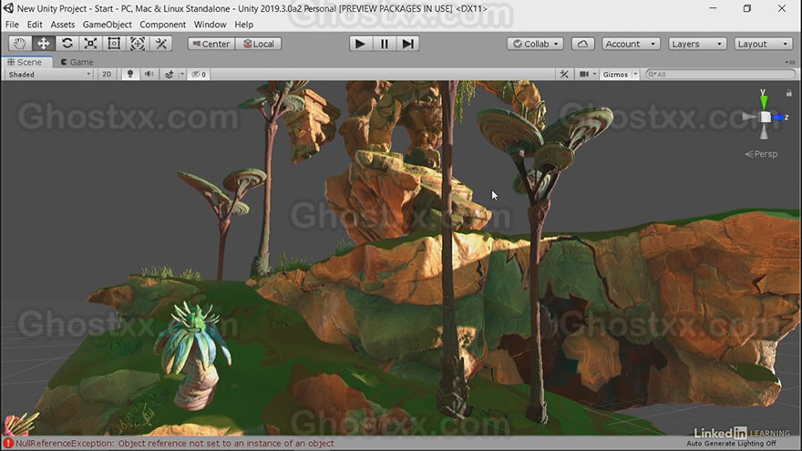Select the Transform tool
Image resolution: width=802 pixels, height=451 pixels.
[138, 44]
